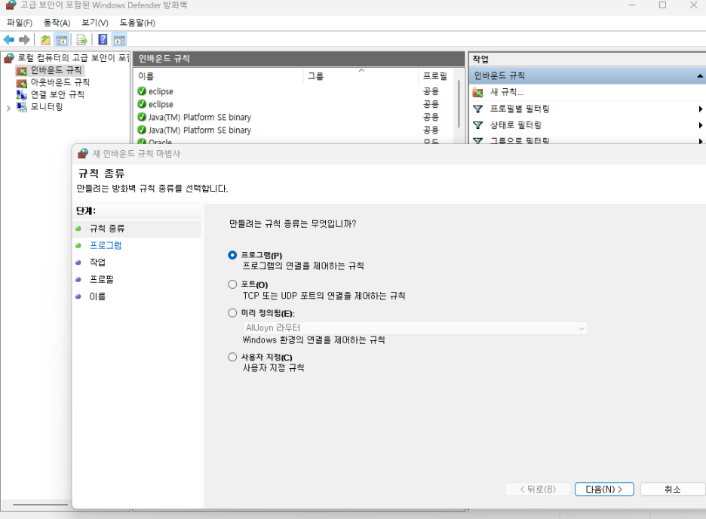The width and height of the screenshot is (706, 519).
Task: Open the Help toolbar icon
Action: pos(103,40)
